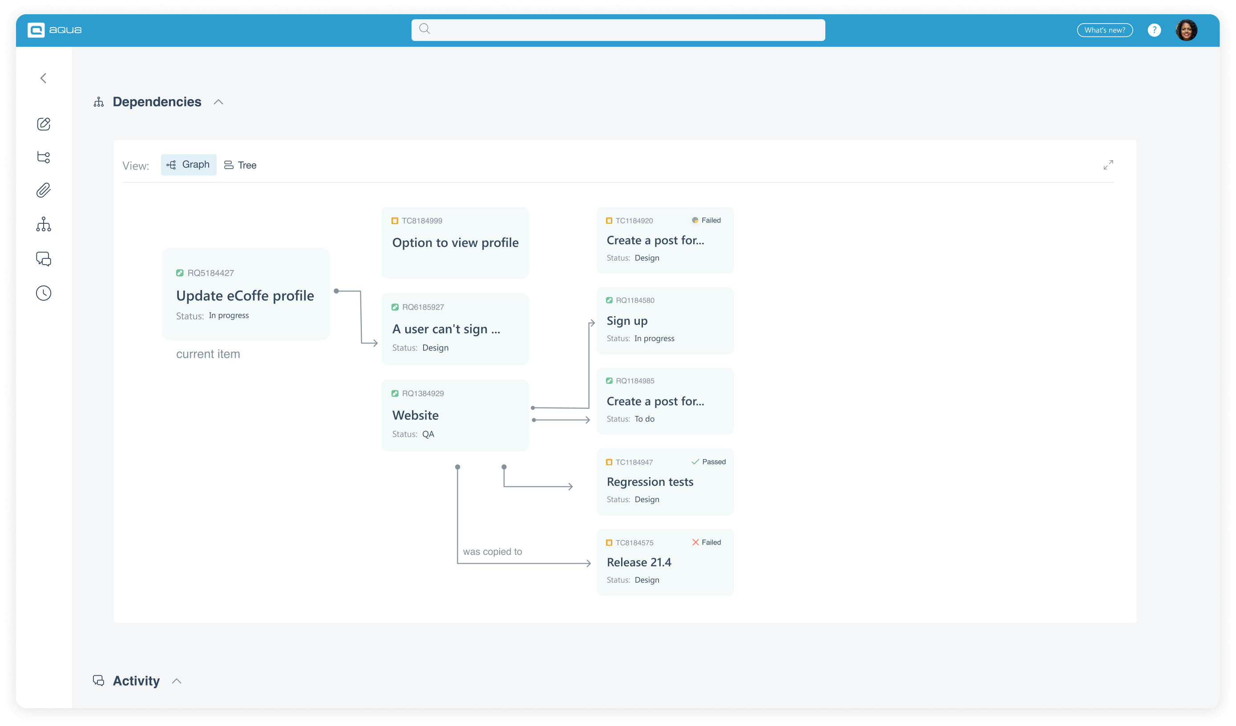Click inside the search field
Viewport: 1236px width, 726px height.
618,29
